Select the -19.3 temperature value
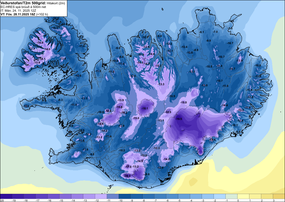The height and width of the screenshot is (202, 285). click(127, 176)
